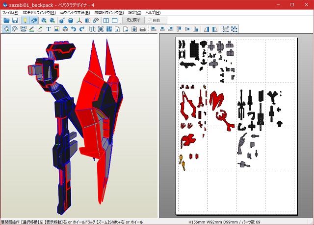Align selected parts to vertical center
The width and height of the screenshot is (314, 225).
[187, 29]
